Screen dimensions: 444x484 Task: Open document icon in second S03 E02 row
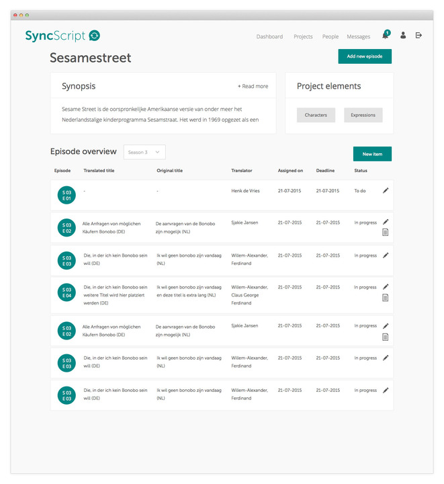pos(385,337)
